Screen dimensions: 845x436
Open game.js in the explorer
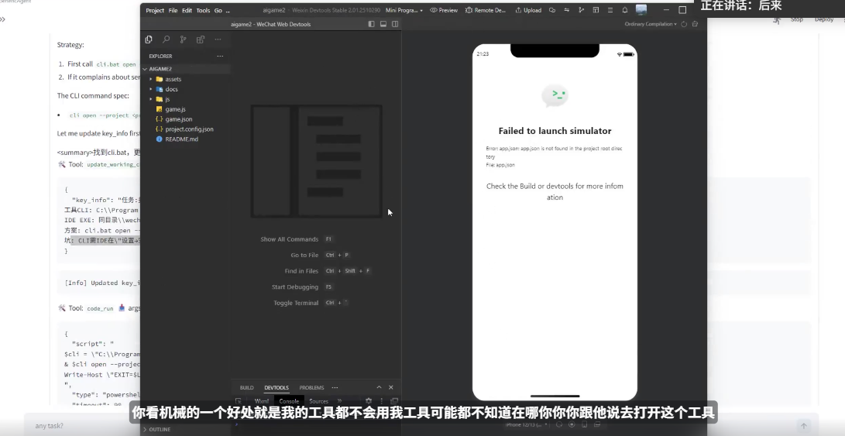pyautogui.click(x=175, y=109)
